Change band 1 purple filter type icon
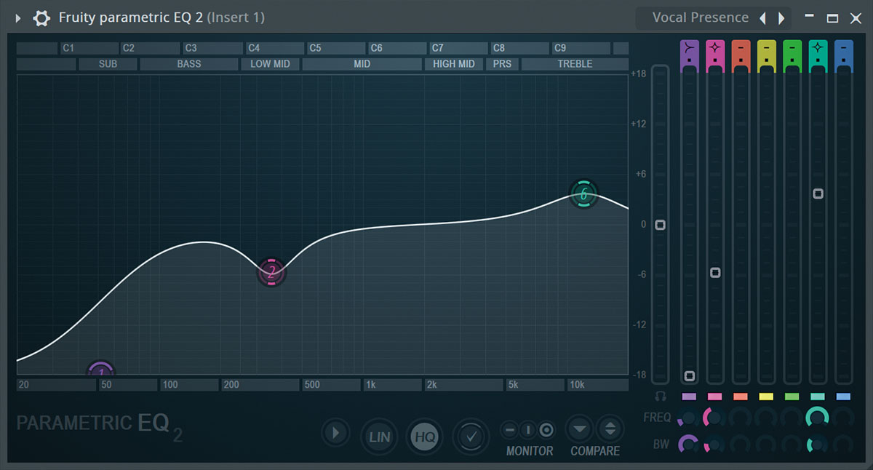This screenshot has height=470, width=873. coord(690,49)
